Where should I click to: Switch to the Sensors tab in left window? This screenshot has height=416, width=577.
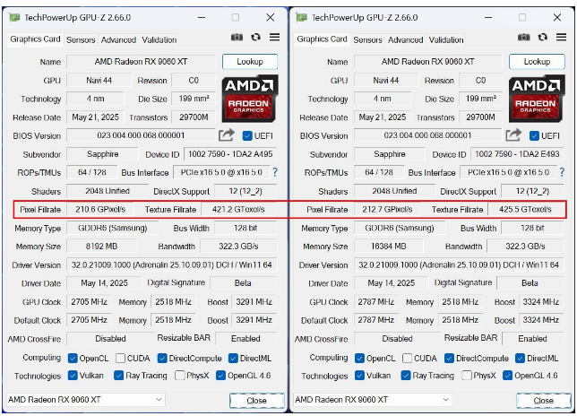[x=81, y=39]
